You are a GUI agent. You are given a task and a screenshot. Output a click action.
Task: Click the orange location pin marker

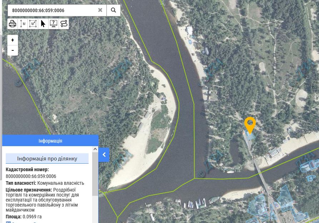250,124
